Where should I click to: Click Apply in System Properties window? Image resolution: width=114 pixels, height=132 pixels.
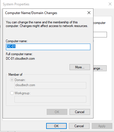102,126
